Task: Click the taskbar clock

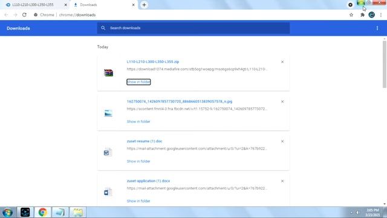Action: tap(372, 213)
